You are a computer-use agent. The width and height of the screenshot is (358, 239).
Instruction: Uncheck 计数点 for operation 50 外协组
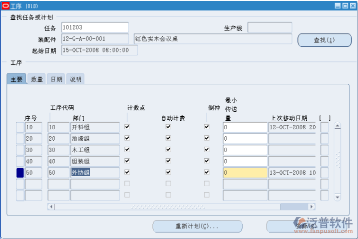(x=127, y=173)
